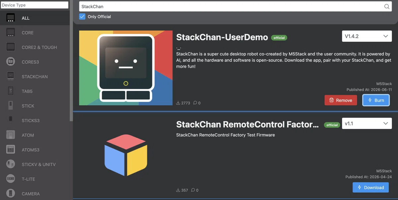This screenshot has height=200, width=398.
Task: Click the ATOMS3 device icon
Action: pos(11,150)
